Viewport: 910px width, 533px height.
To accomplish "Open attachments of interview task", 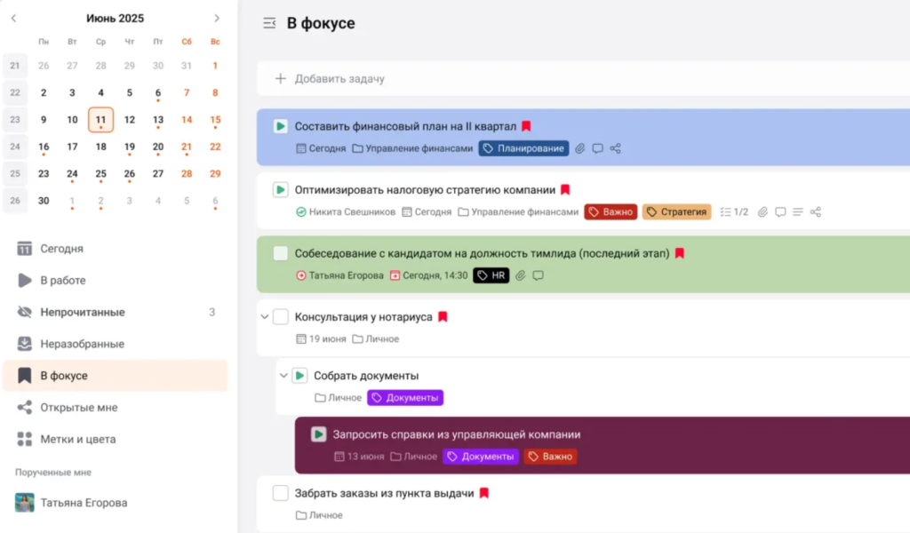I will (521, 275).
